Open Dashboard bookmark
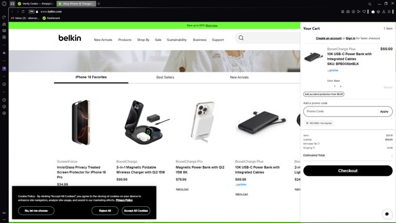Image resolution: width=396 pixels, height=223 pixels. (51, 18)
